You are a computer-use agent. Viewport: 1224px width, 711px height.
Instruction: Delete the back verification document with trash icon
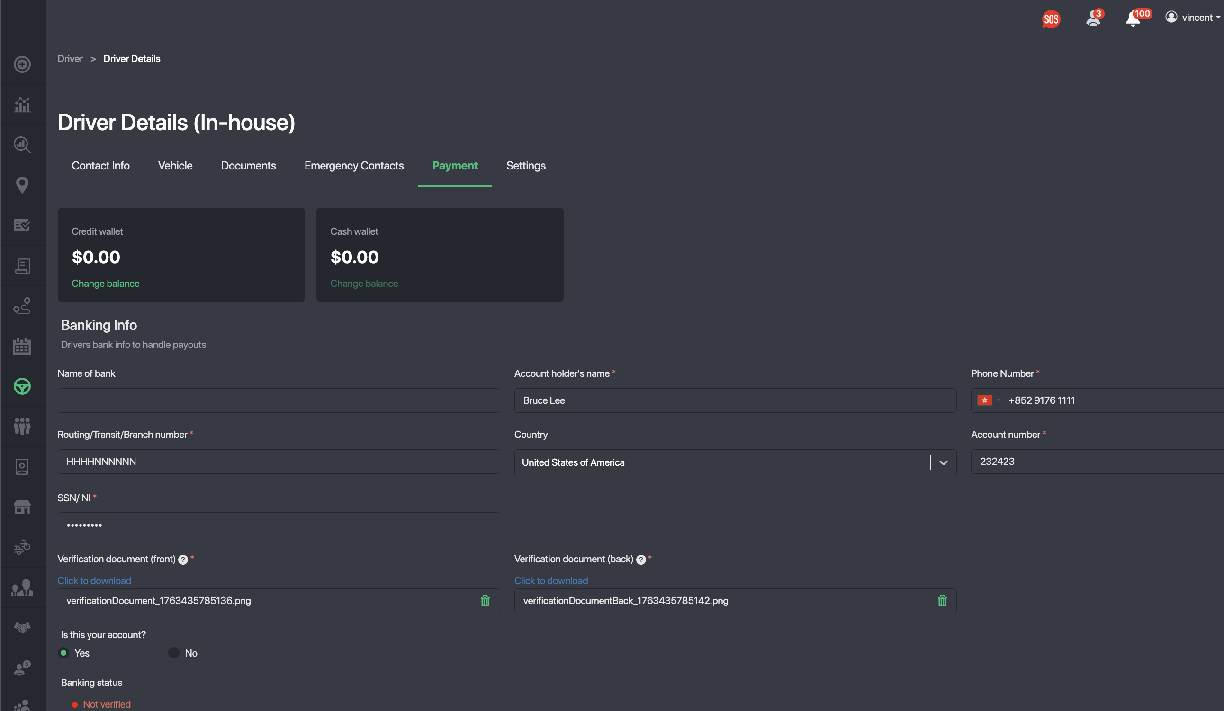942,601
